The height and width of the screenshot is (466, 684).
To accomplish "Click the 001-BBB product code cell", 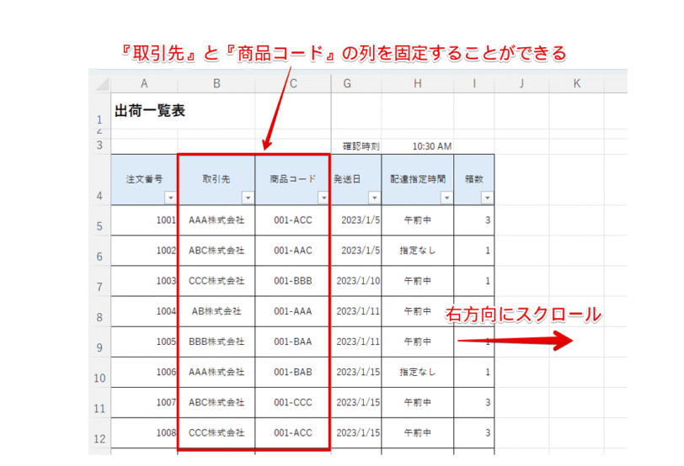I will (292, 281).
